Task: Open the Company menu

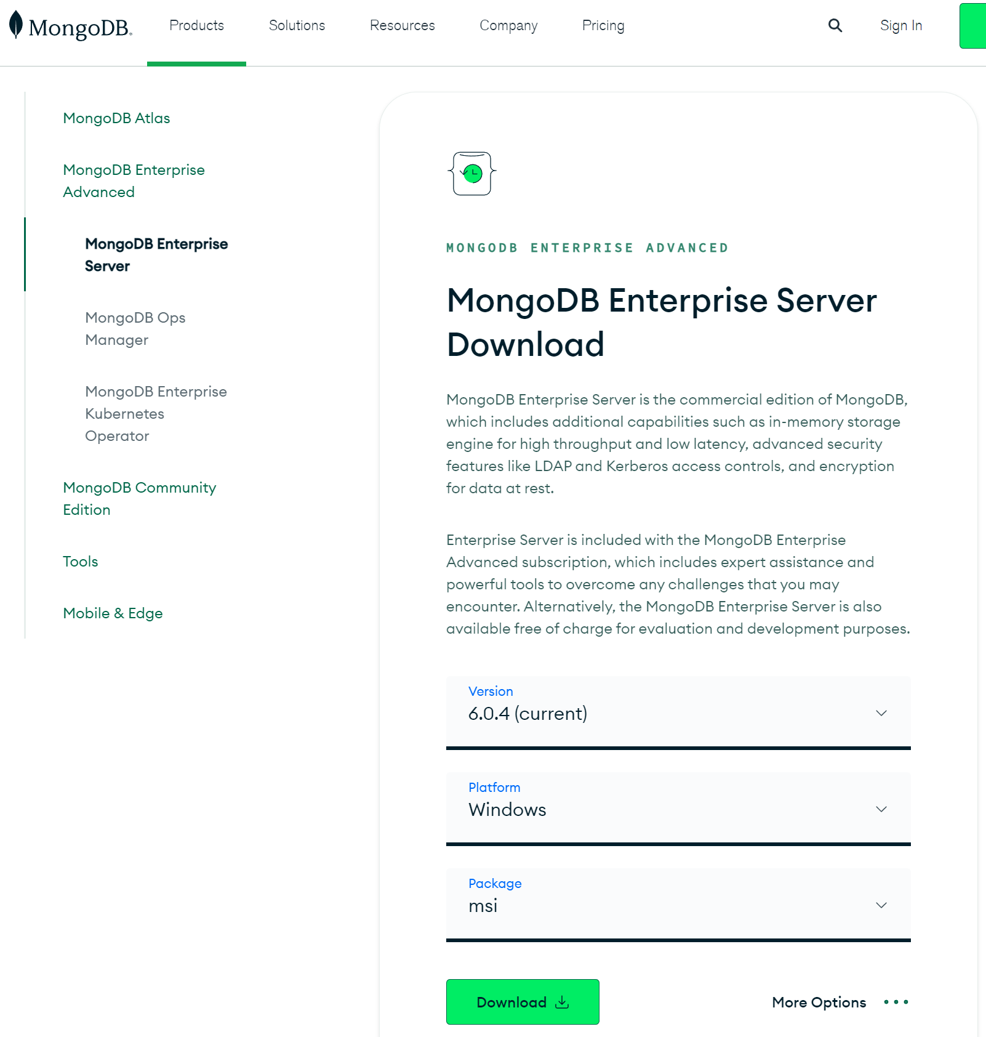Action: (x=508, y=25)
